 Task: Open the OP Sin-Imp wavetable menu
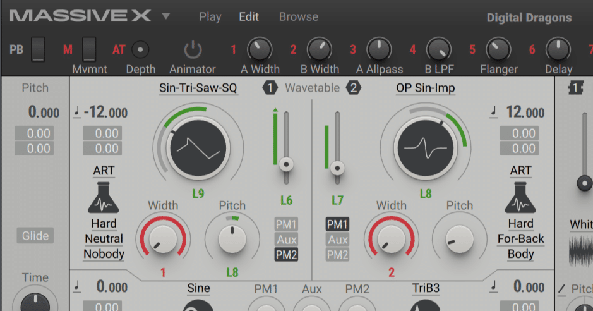pos(426,88)
